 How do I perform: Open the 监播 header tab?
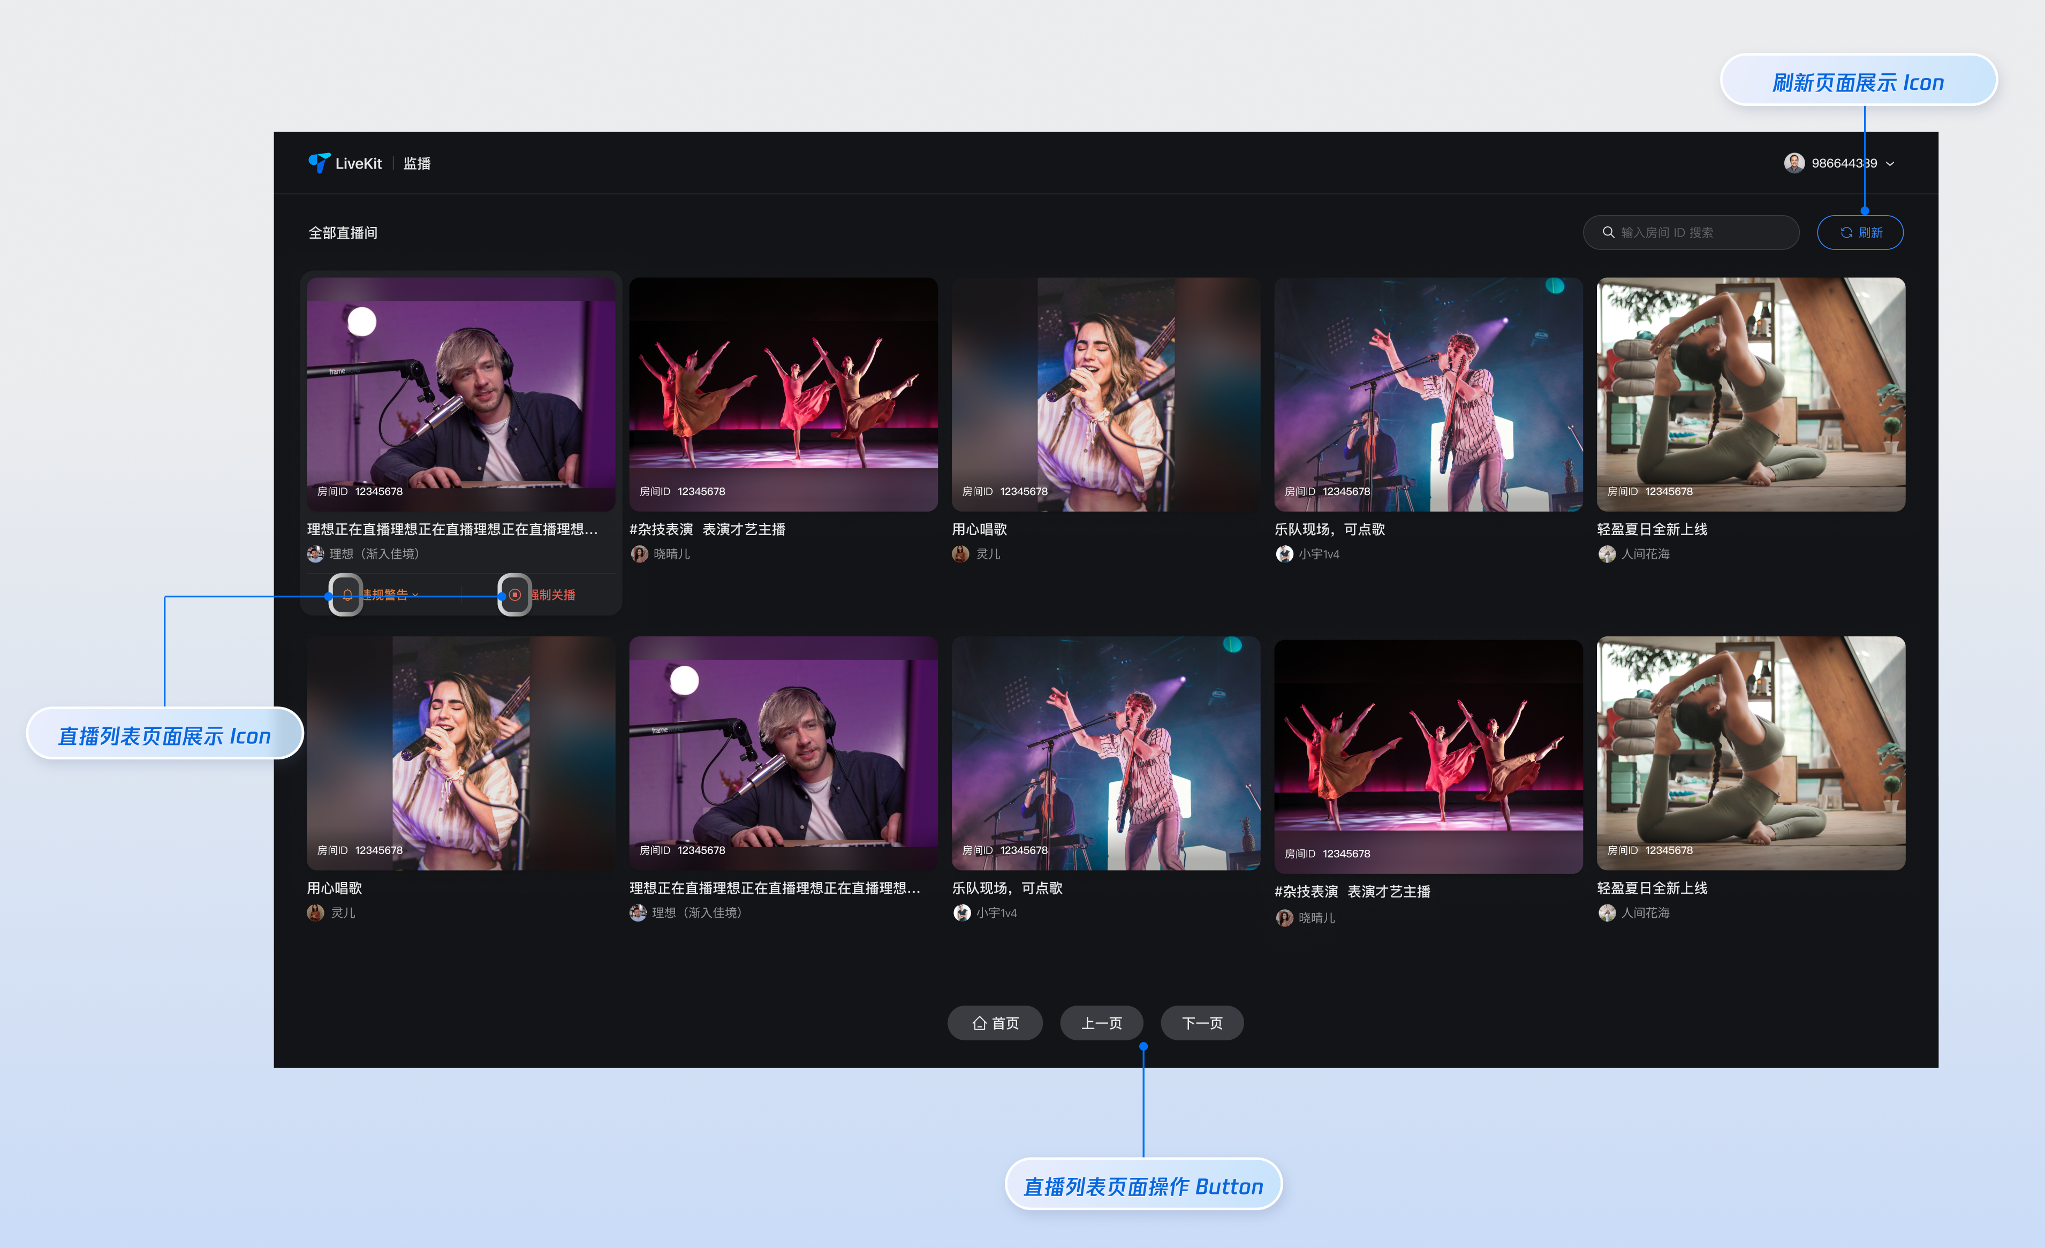point(416,163)
